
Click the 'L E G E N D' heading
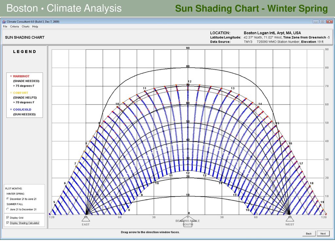click(x=25, y=52)
